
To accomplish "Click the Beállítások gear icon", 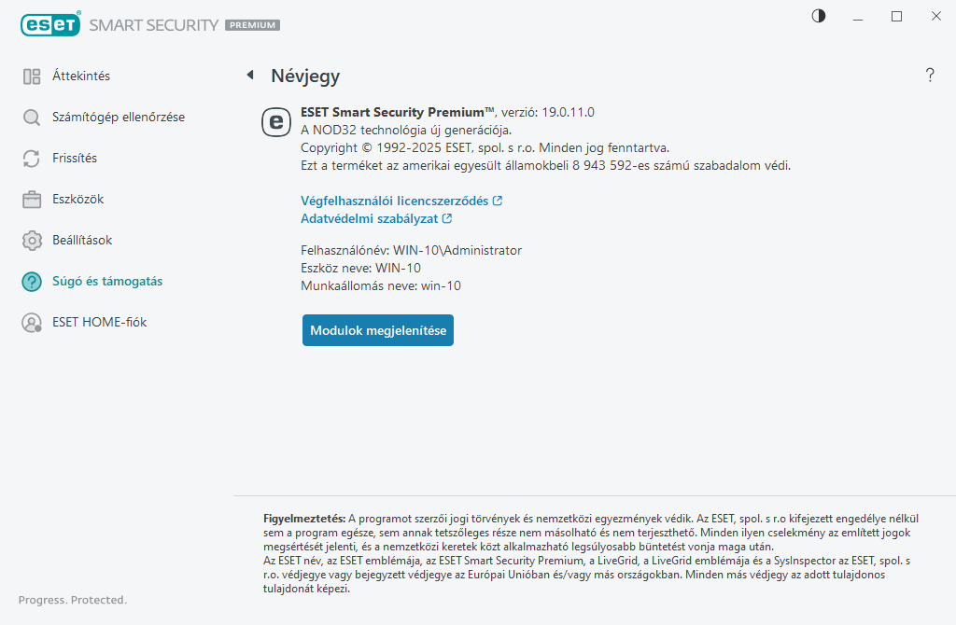I will [32, 241].
